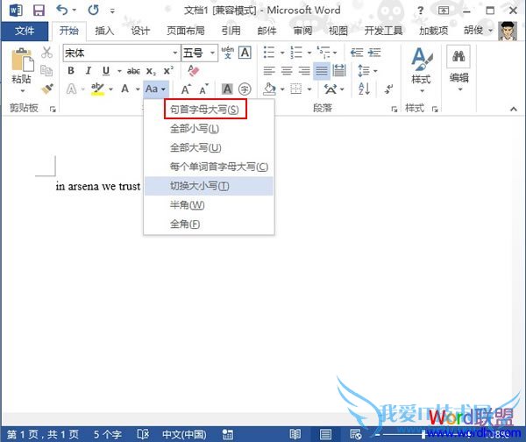Click Increase Indent icon
Screen dimensions: 526x442
pos(374,53)
